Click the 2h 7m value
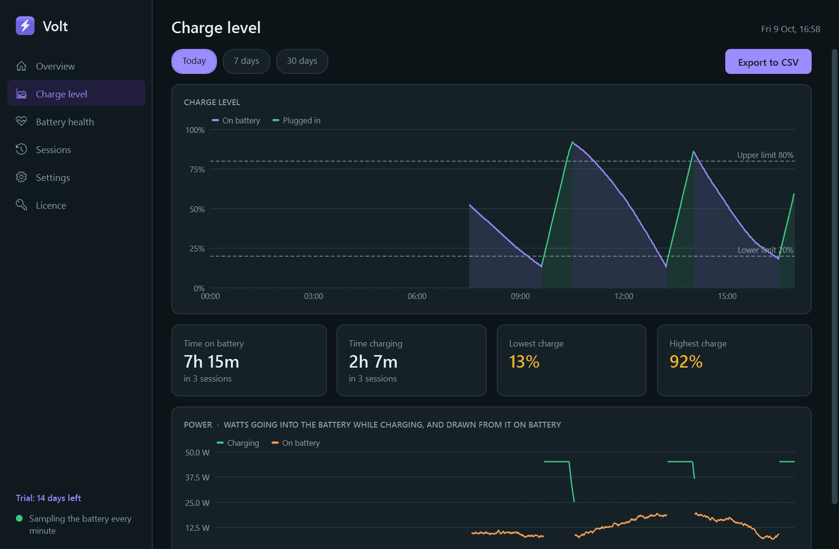The image size is (839, 549). [x=373, y=361]
